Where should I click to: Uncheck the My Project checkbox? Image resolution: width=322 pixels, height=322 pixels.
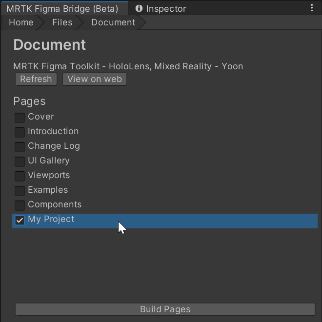[x=20, y=220]
